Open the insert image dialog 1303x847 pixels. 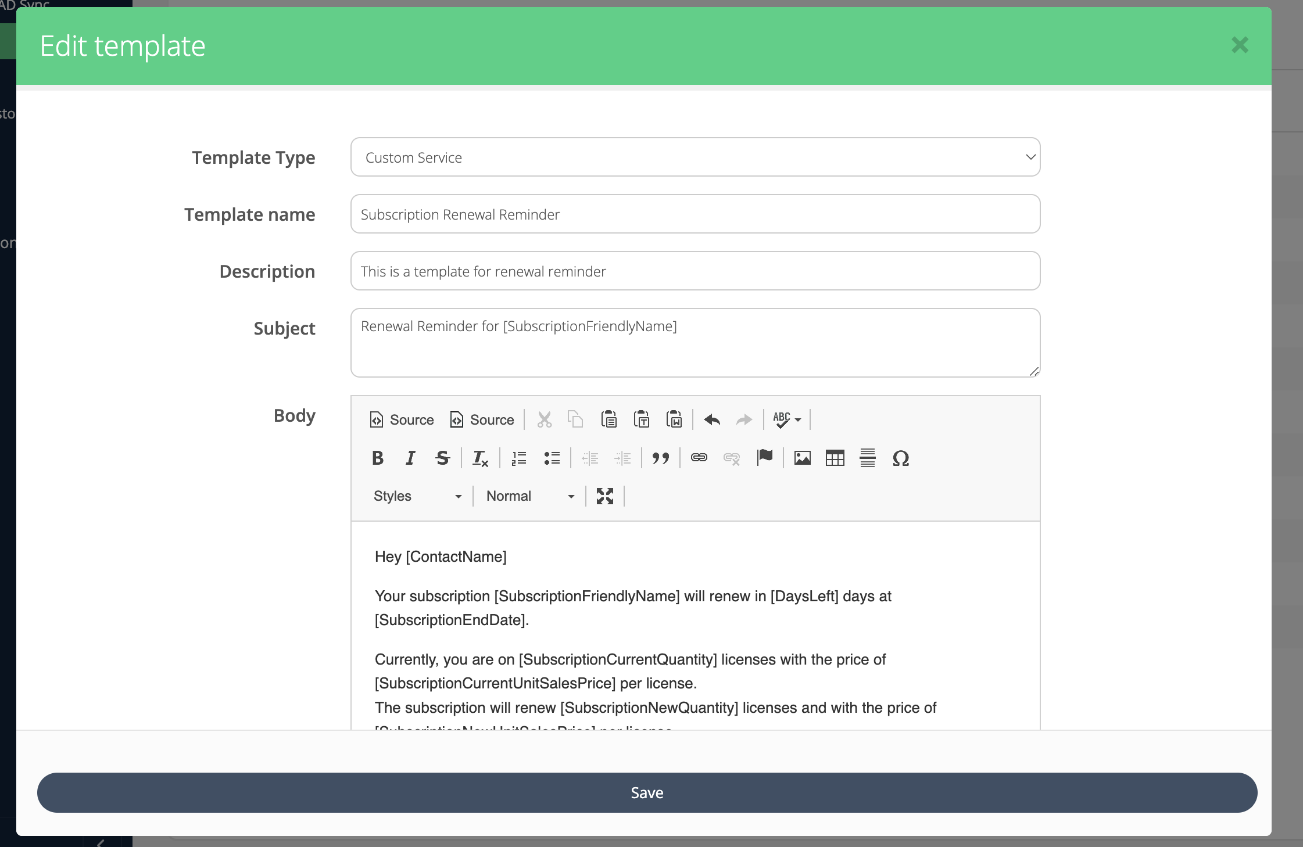[803, 458]
